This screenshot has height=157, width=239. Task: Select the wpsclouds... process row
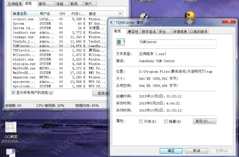pyautogui.click(x=59, y=86)
